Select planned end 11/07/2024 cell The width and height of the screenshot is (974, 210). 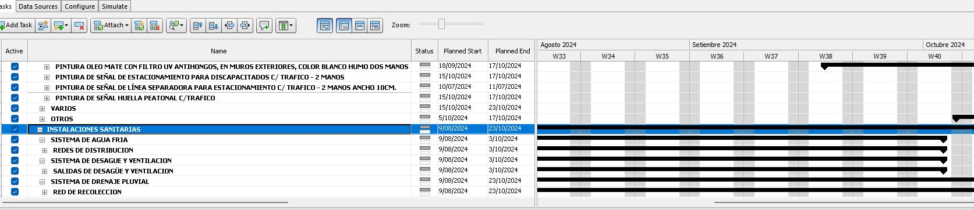click(x=511, y=86)
